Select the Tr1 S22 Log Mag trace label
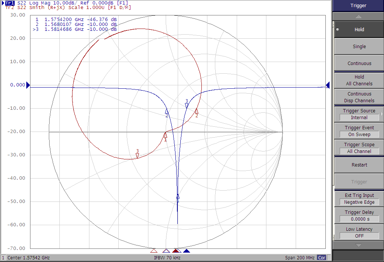384x262 pixels. (67, 3)
